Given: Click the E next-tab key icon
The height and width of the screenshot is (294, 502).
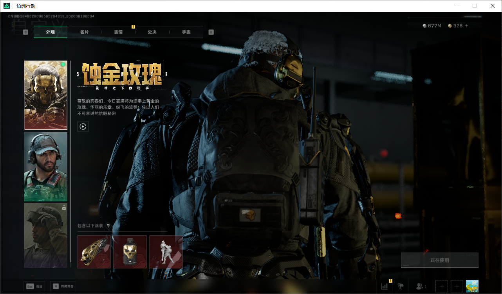Looking at the screenshot, I should 211,32.
